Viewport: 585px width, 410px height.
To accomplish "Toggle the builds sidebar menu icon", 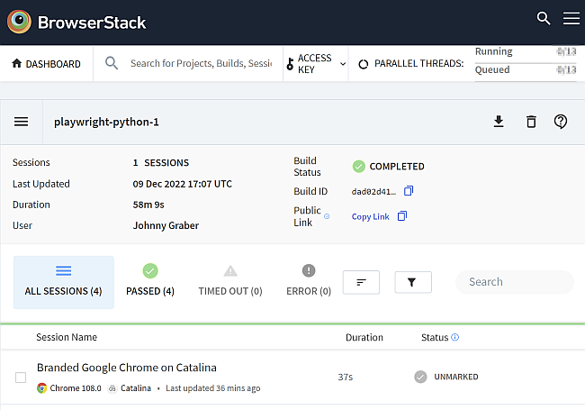I will point(21,122).
